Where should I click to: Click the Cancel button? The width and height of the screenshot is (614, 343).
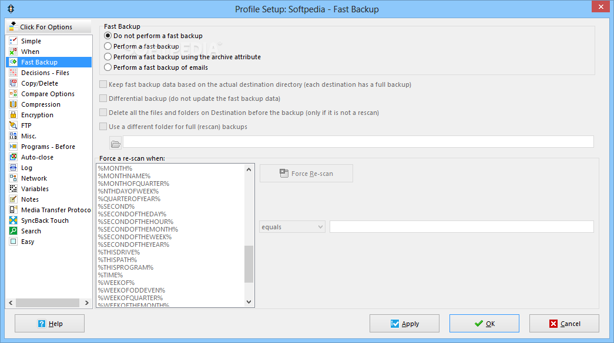click(564, 324)
